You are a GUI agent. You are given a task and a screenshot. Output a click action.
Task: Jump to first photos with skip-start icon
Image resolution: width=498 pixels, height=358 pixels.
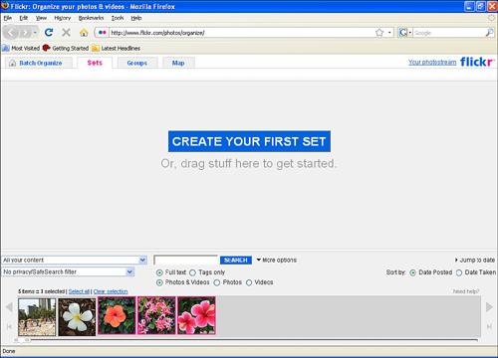(x=9, y=327)
